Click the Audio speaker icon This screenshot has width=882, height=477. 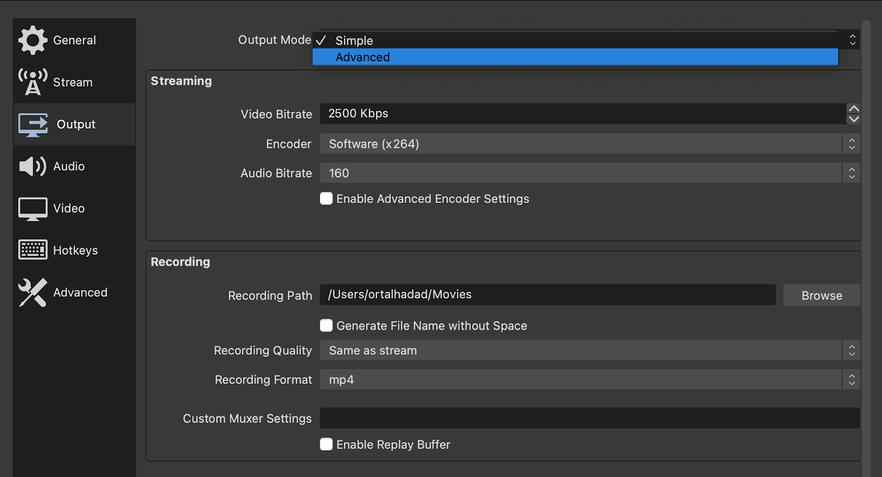click(x=33, y=167)
